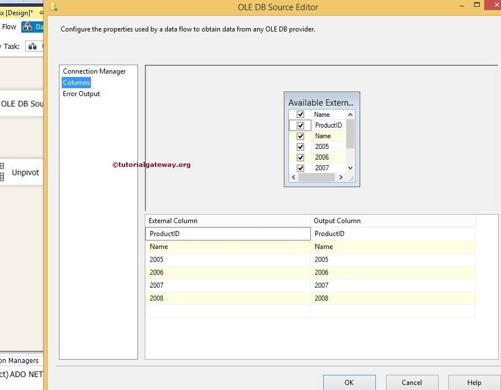Click the Available External Columns title
The width and height of the screenshot is (501, 390).
321,103
